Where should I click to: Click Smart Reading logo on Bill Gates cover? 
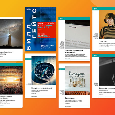pyautogui.click(x=29, y=9)
